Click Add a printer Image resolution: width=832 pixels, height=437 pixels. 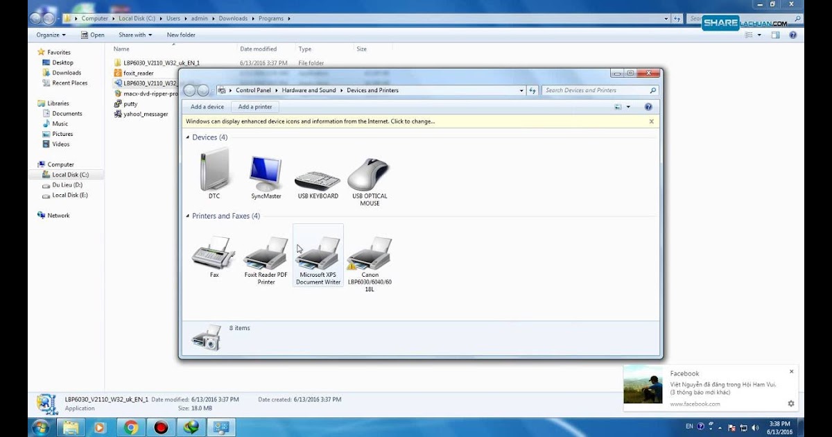[255, 107]
